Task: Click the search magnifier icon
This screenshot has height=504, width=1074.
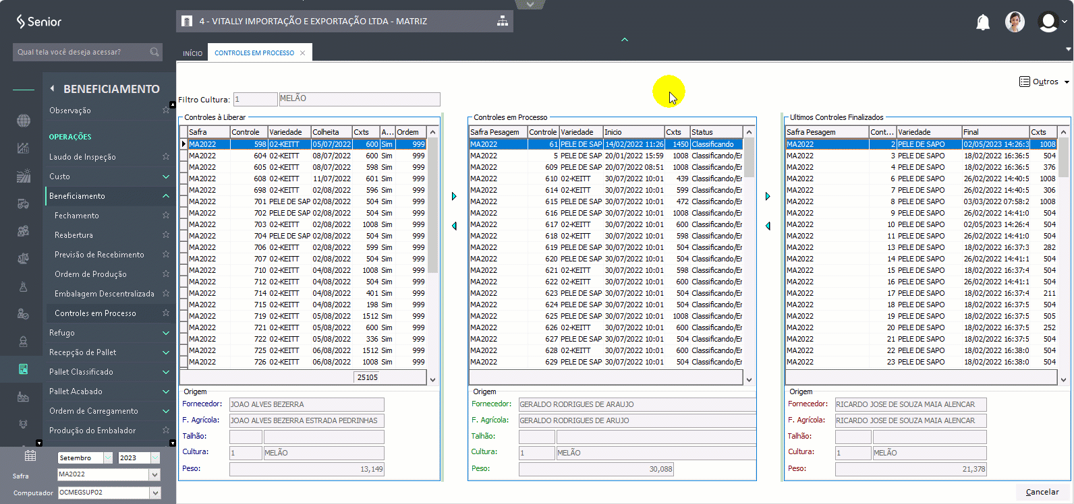Action: [x=154, y=52]
